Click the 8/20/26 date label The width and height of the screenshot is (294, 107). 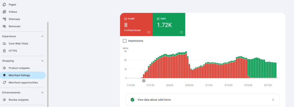click(x=189, y=85)
